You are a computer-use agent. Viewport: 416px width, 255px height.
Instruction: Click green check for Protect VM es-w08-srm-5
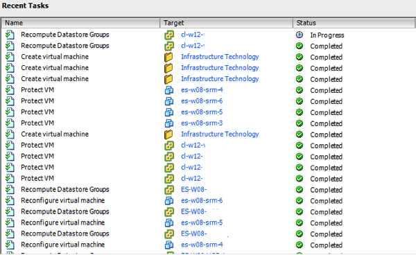[x=300, y=112]
